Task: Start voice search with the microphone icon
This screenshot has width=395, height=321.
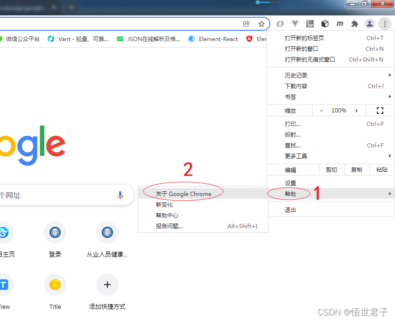Action: coord(120,195)
